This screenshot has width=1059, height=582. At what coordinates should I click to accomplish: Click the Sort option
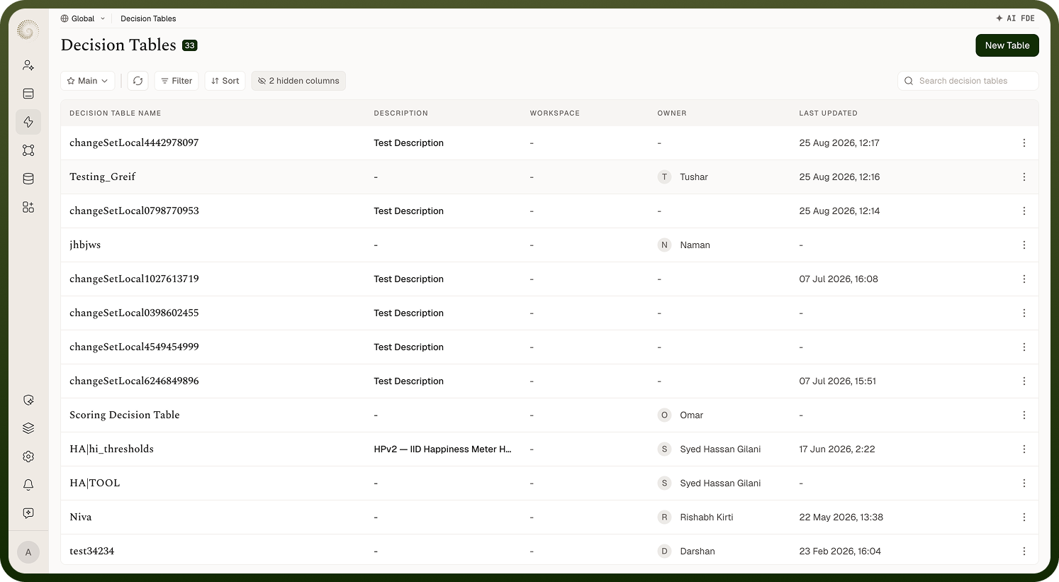(x=225, y=81)
